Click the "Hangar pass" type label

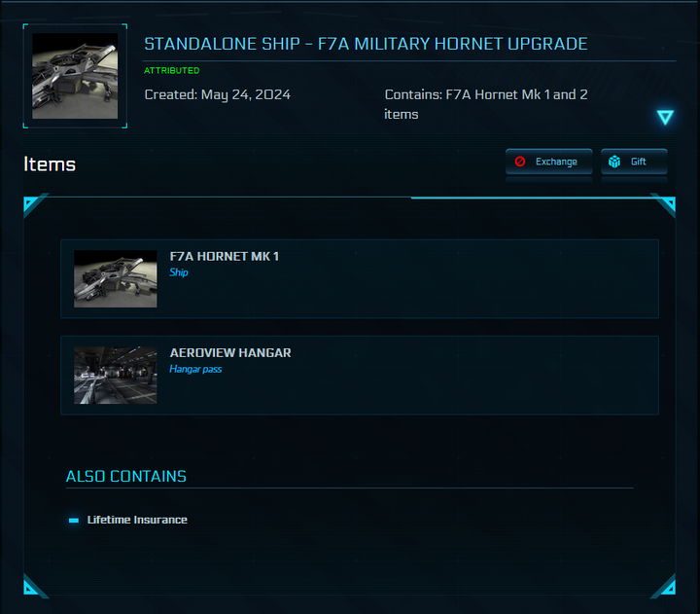coord(195,369)
